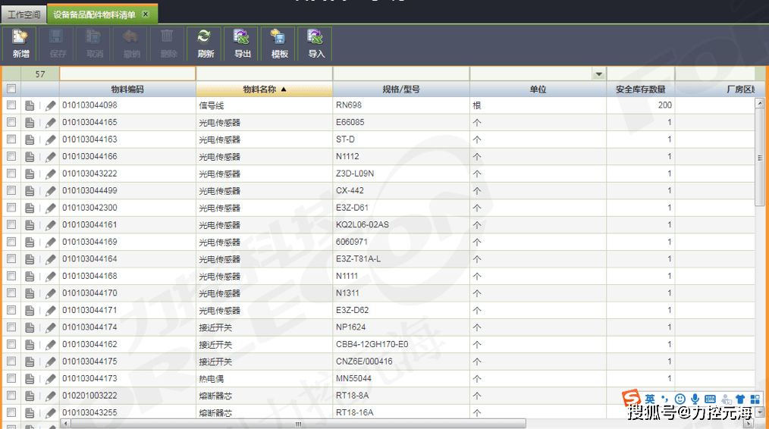
Task: Select cell with model CNZ6E/000416
Action: (401, 362)
